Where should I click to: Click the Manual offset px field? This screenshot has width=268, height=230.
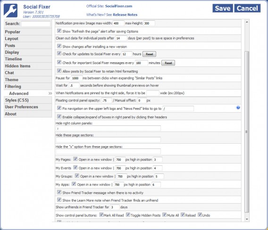click(x=142, y=100)
